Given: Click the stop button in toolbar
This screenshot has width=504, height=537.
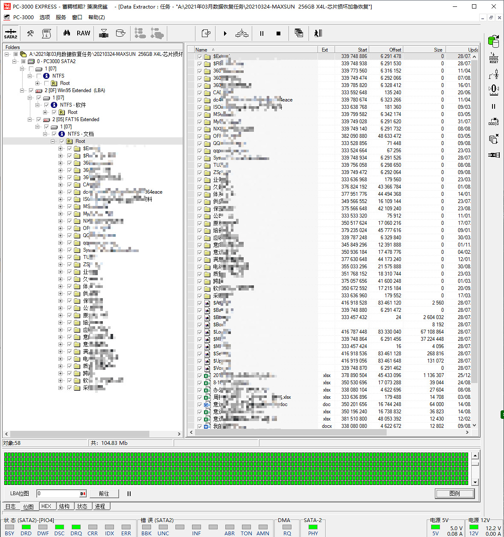Looking at the screenshot, I should (x=279, y=33).
